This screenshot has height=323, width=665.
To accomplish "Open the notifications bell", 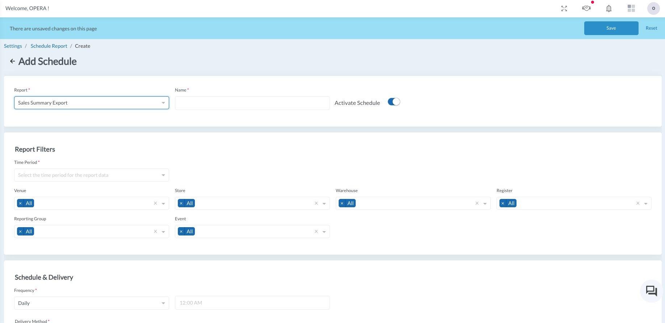I will (x=609, y=8).
